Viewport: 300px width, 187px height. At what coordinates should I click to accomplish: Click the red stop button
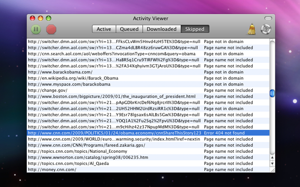(51, 29)
